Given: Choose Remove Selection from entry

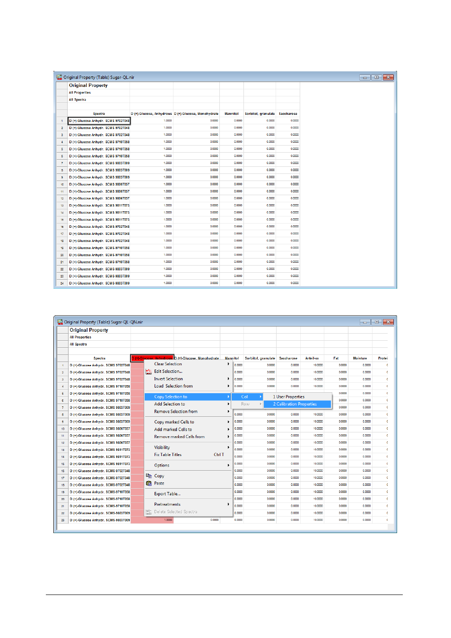Looking at the screenshot, I should 189,412.
